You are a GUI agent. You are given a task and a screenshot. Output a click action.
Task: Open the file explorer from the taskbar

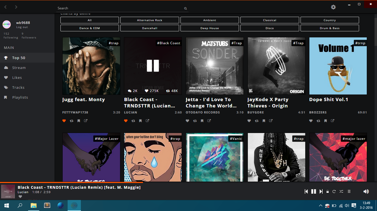pos(33,205)
